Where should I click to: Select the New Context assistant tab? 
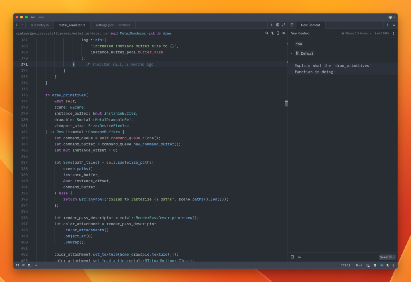pyautogui.click(x=310, y=25)
